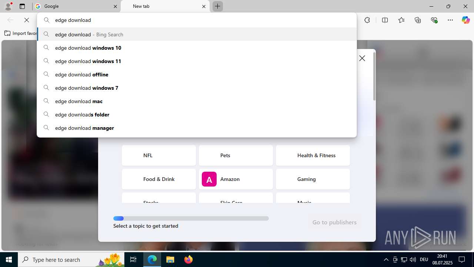Select 'edge downloads folder' suggestion
474x267 pixels.
click(x=197, y=114)
